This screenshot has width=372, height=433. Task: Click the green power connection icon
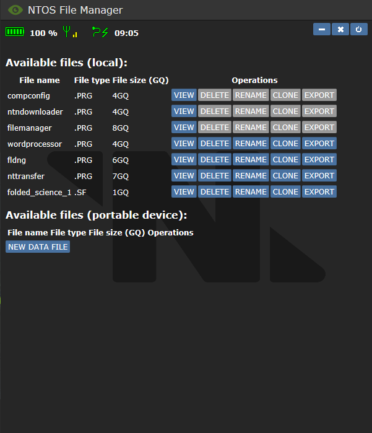[x=100, y=32]
